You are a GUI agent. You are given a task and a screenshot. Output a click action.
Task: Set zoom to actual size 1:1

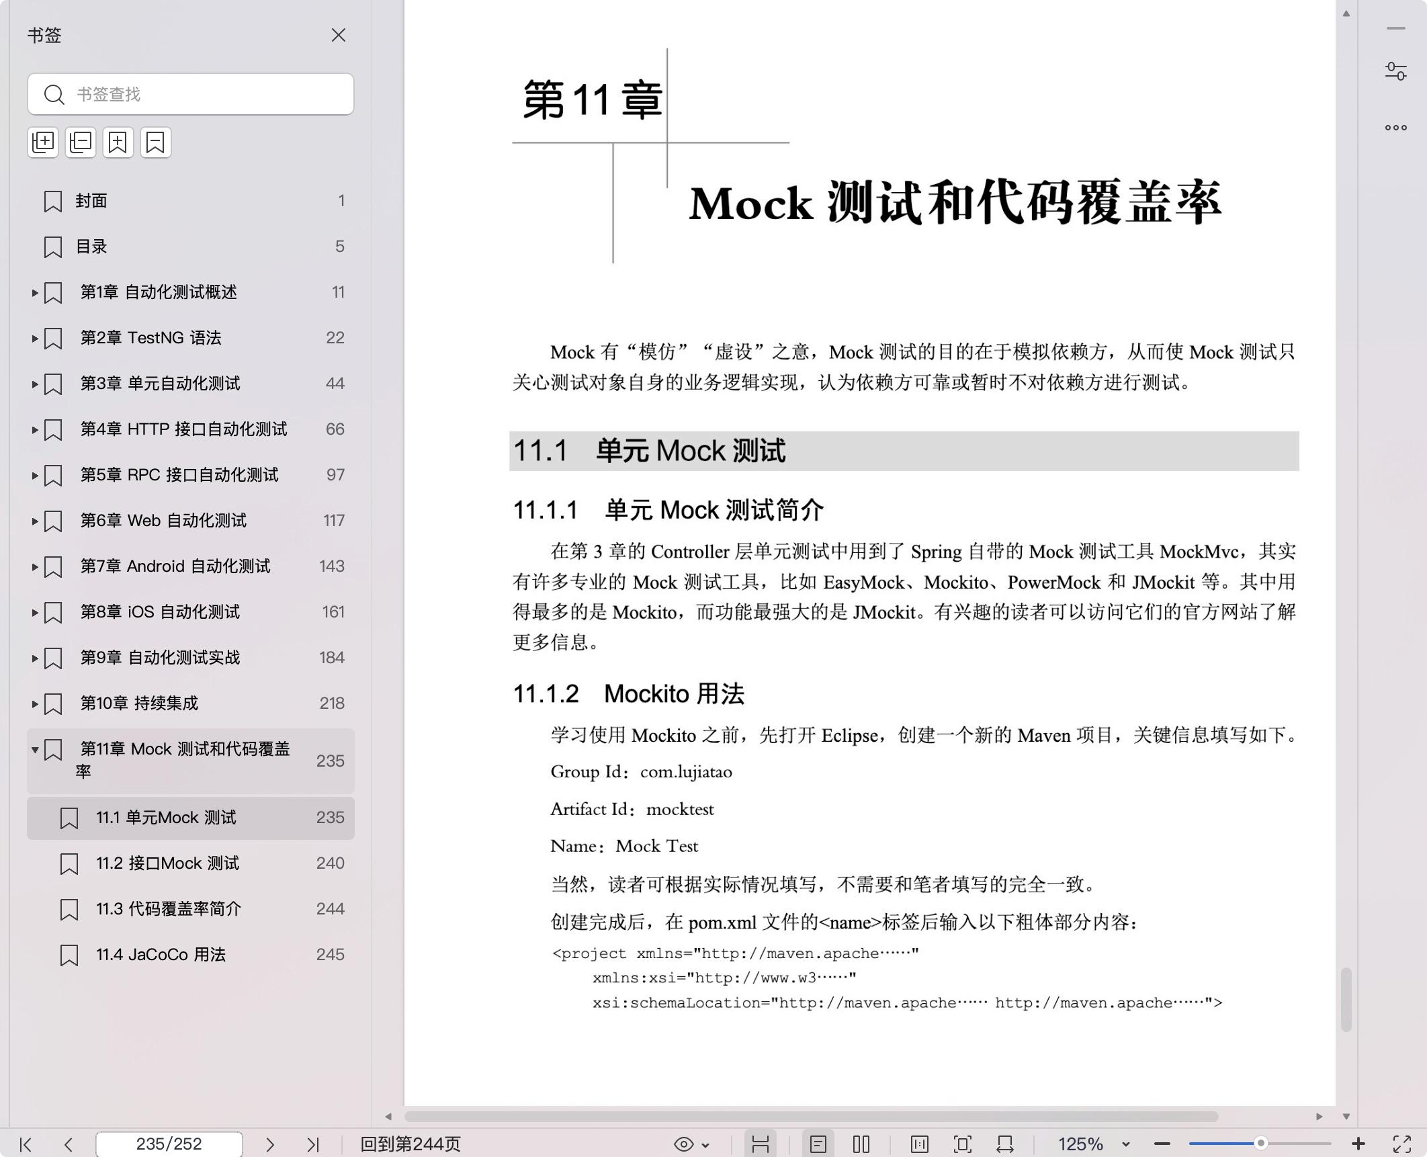coord(920,1144)
